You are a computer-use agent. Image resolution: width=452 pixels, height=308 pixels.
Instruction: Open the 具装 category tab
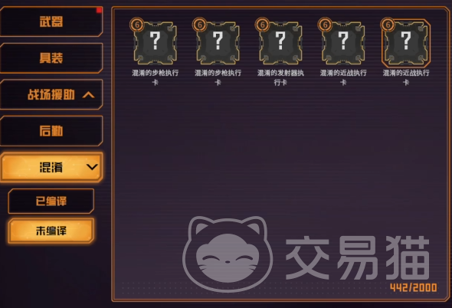(x=51, y=58)
